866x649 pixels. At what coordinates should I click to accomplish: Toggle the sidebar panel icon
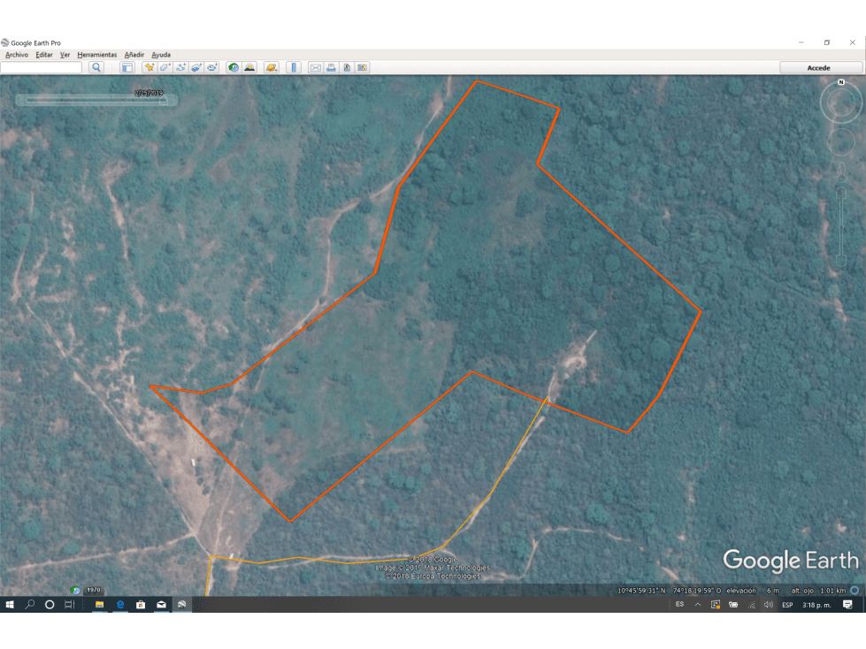126,67
